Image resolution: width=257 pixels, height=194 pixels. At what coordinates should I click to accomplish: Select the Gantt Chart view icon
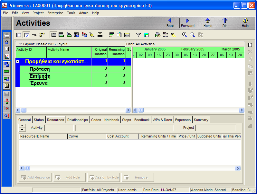[26, 35]
